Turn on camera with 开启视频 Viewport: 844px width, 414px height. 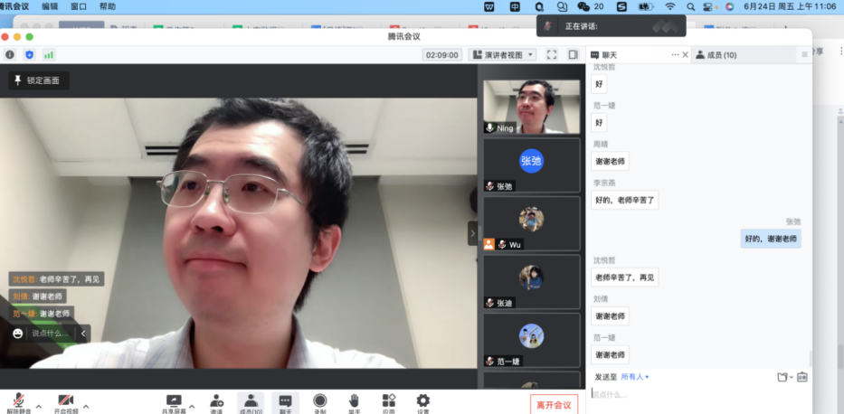tap(64, 401)
